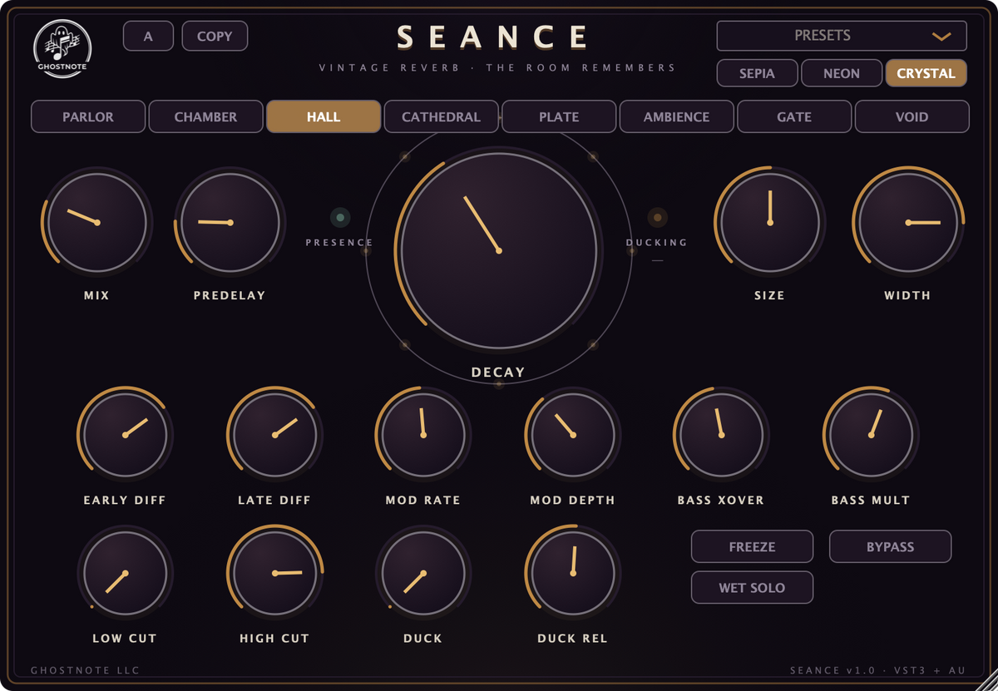The height and width of the screenshot is (691, 998).
Task: Select the Void mode tab
Action: click(912, 116)
